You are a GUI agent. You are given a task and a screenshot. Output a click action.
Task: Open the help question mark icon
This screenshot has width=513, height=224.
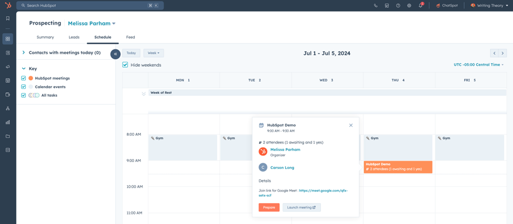point(398,5)
